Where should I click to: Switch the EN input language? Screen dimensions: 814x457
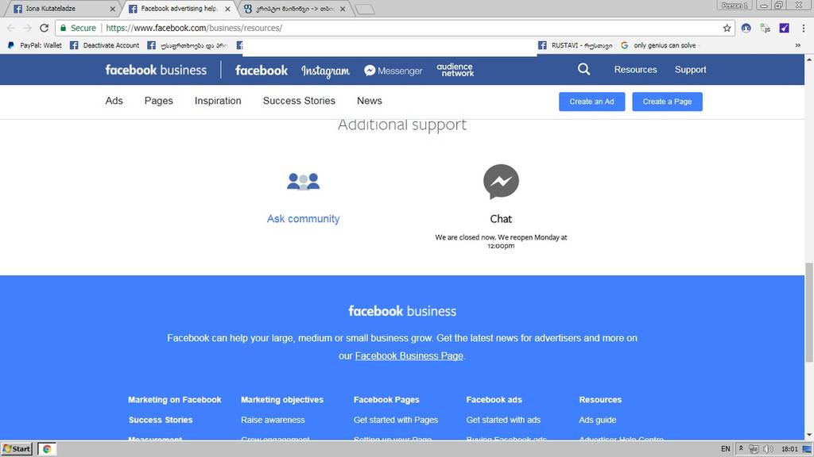pyautogui.click(x=725, y=449)
